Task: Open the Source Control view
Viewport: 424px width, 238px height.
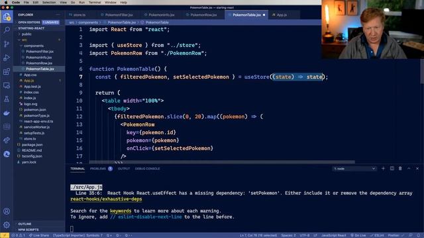Action: pos(7,44)
